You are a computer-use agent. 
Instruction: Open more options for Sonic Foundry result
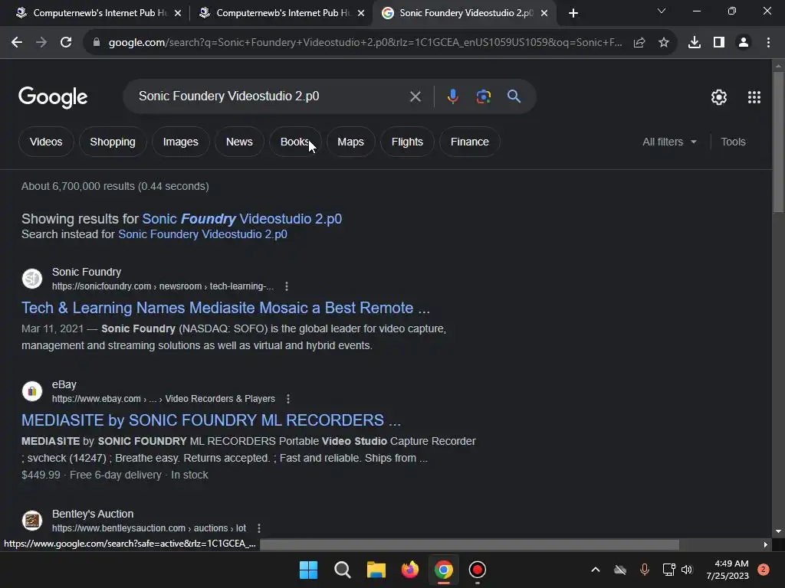[287, 286]
